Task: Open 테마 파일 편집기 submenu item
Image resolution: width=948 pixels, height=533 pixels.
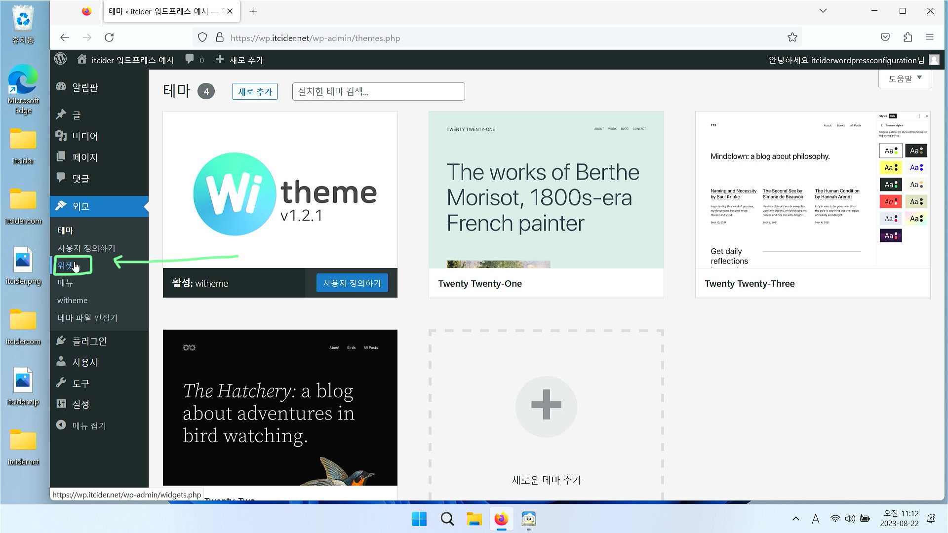Action: [x=87, y=318]
